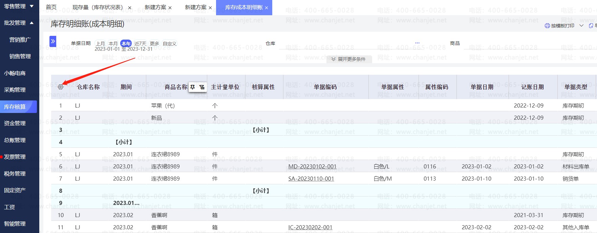597x233 pixels.
Task: Open the 仓库 selector three-dots icon
Action: click(417, 43)
